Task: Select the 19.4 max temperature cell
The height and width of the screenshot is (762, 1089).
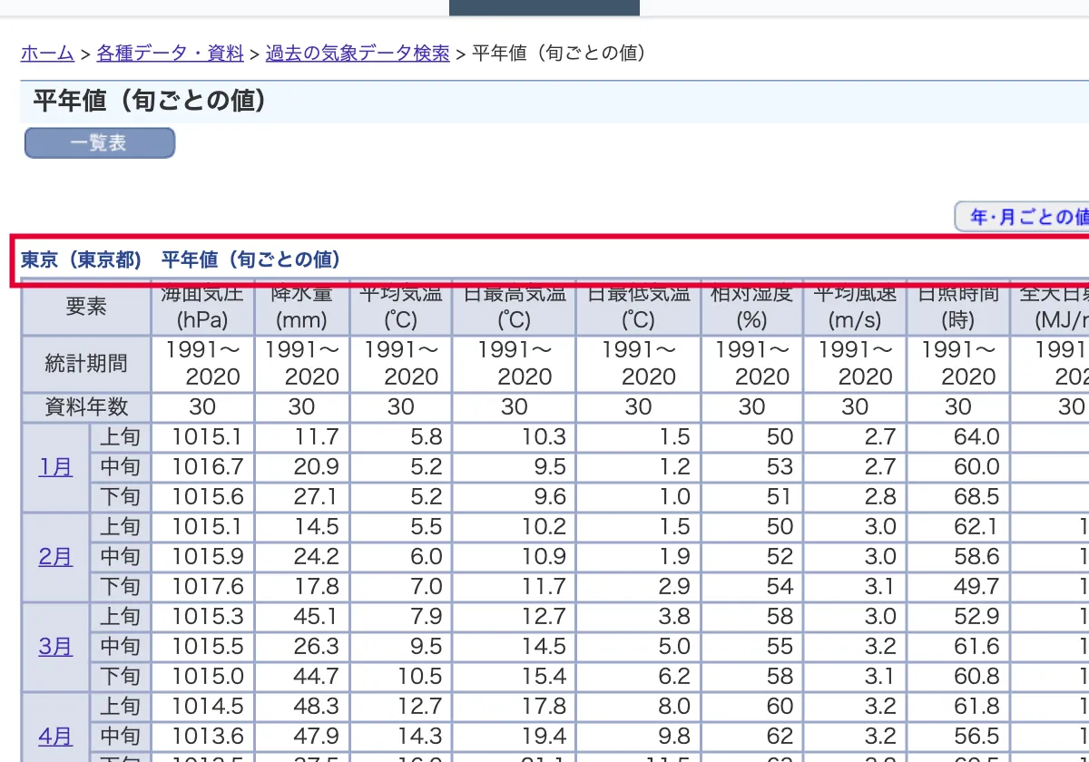Action: pyautogui.click(x=514, y=737)
